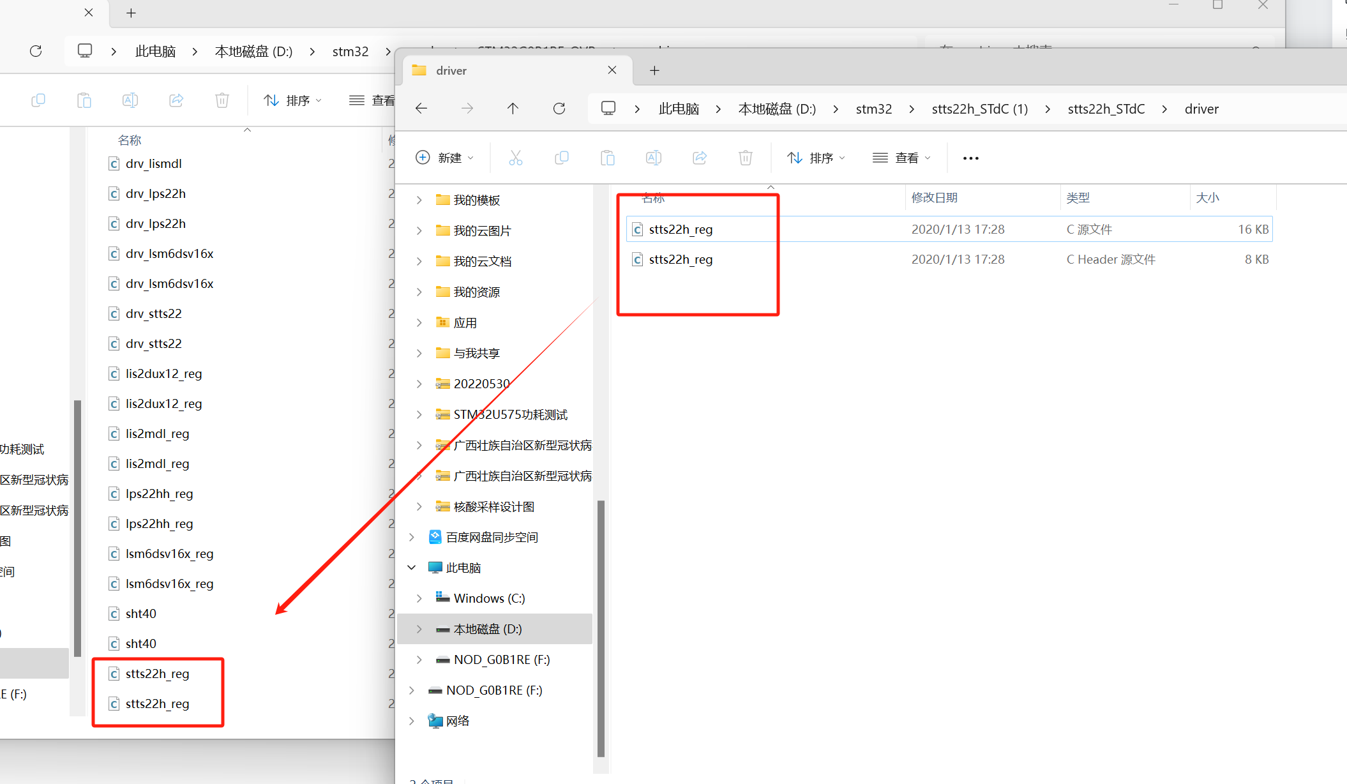1347x784 pixels.
Task: Click the cut scissors icon in driver window
Action: [515, 158]
